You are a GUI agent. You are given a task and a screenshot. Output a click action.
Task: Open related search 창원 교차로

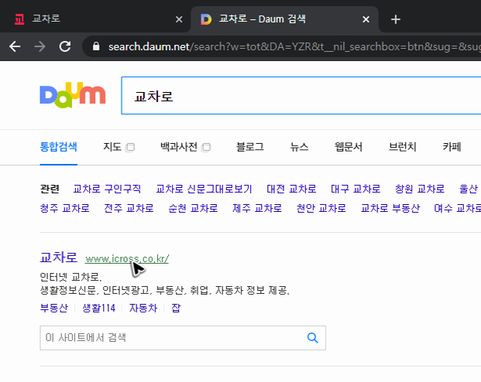pos(420,189)
